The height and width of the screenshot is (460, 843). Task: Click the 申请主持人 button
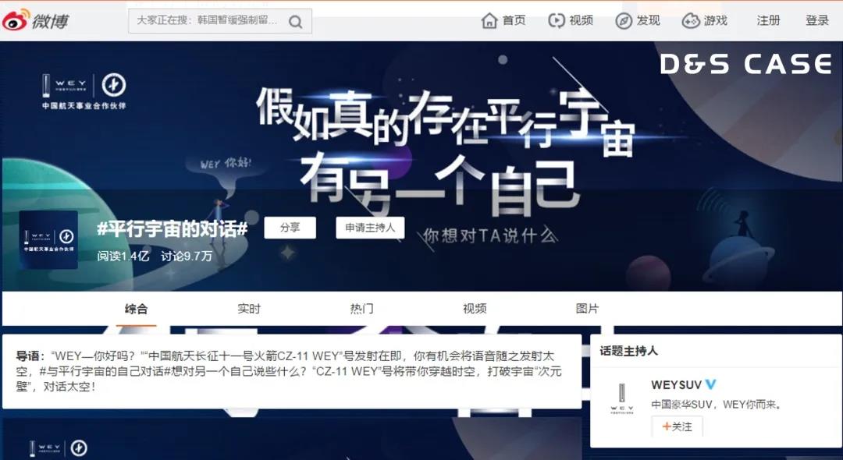click(370, 228)
